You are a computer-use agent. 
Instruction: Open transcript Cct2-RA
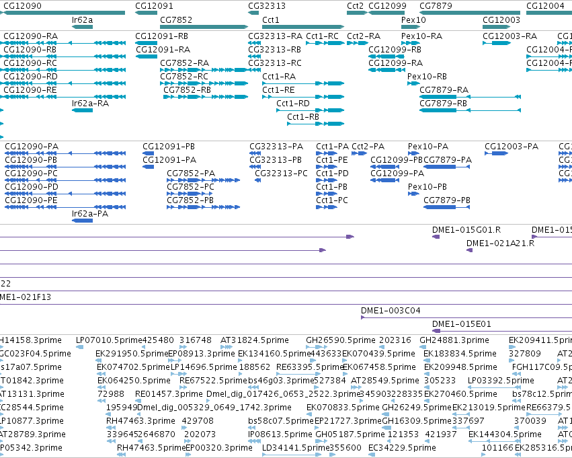tap(364, 36)
